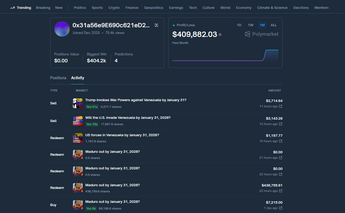Click the Venezuela flag market thumbnail
345x213 pixels.
[x=77, y=103]
